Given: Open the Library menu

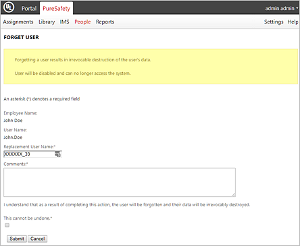Looking at the screenshot, I should point(47,22).
